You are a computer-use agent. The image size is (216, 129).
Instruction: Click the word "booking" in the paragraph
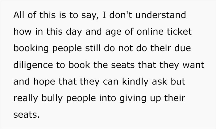tap(31, 48)
